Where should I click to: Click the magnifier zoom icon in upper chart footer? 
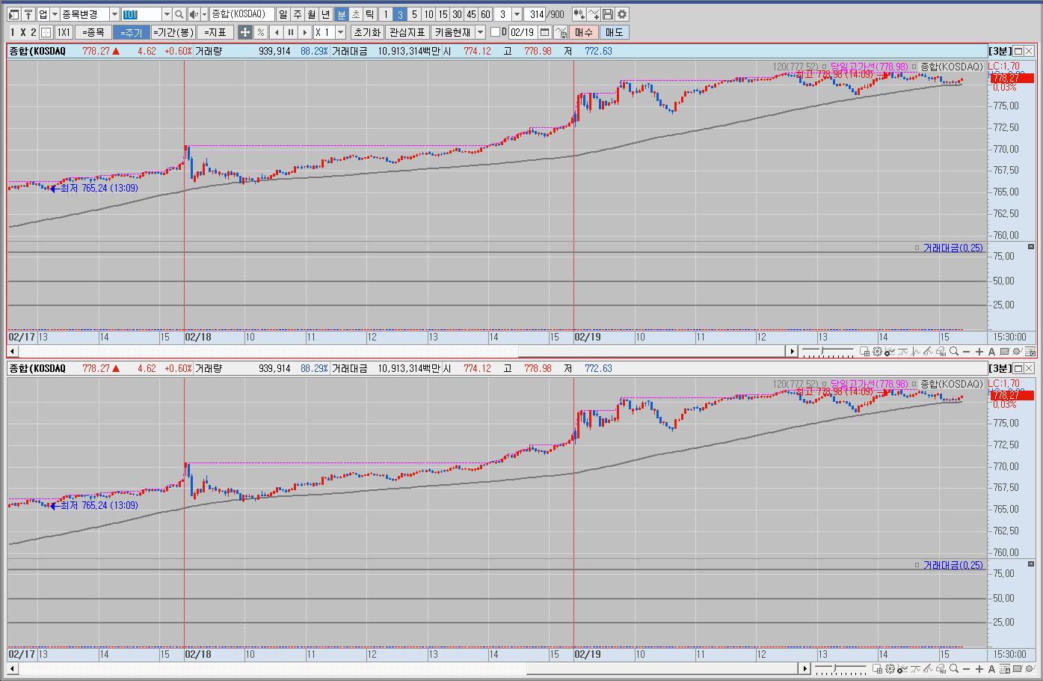[954, 352]
